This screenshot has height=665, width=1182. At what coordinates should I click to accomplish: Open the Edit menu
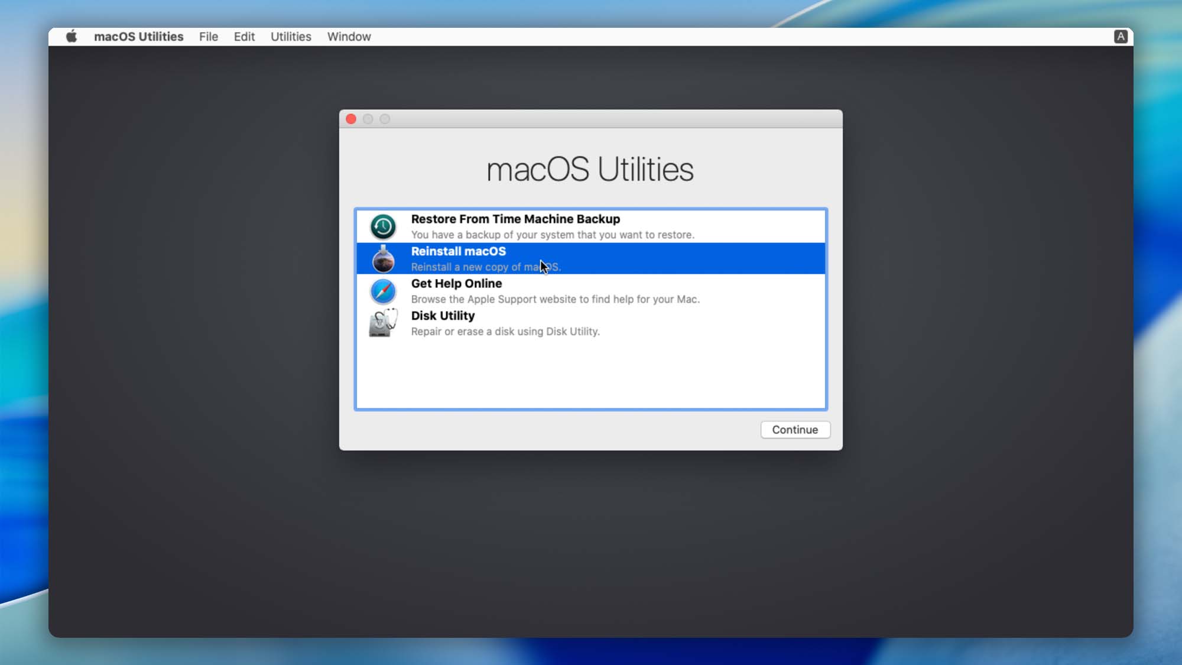tap(244, 37)
